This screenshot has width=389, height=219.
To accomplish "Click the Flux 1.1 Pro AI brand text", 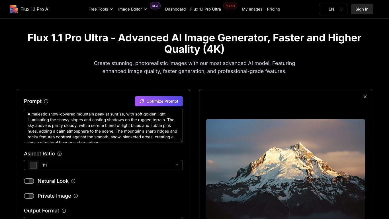I will coord(35,9).
